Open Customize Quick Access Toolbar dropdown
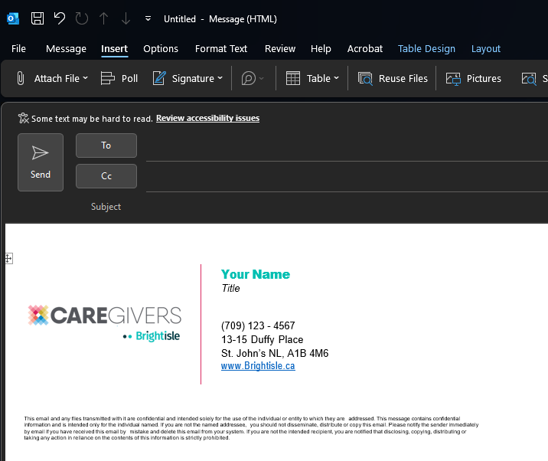 [x=148, y=18]
